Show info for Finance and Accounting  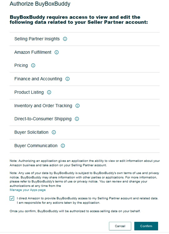pos(68,79)
